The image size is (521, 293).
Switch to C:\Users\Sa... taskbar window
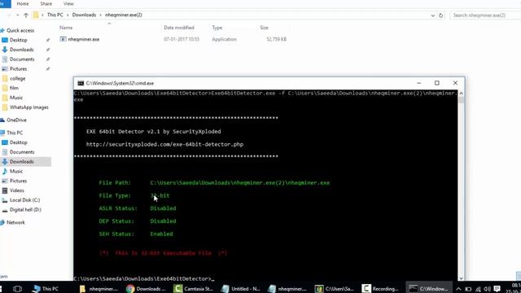tap(335, 289)
